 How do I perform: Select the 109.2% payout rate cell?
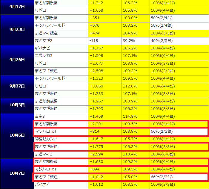pos(136,71)
